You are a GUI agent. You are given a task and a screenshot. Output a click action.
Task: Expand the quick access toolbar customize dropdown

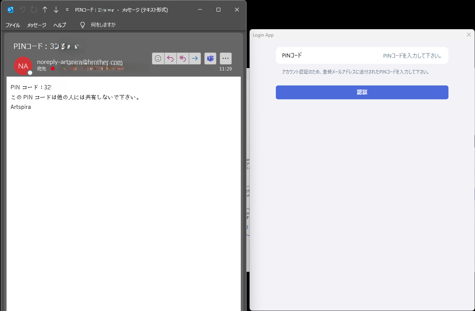click(x=67, y=10)
